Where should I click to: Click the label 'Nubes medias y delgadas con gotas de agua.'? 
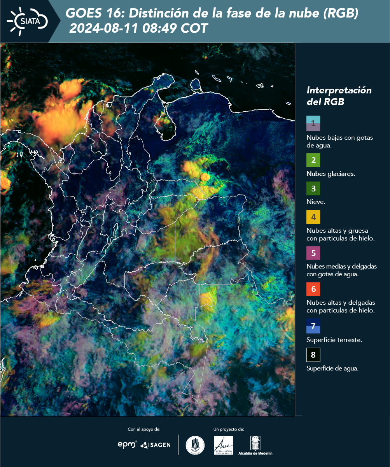[x=342, y=270]
